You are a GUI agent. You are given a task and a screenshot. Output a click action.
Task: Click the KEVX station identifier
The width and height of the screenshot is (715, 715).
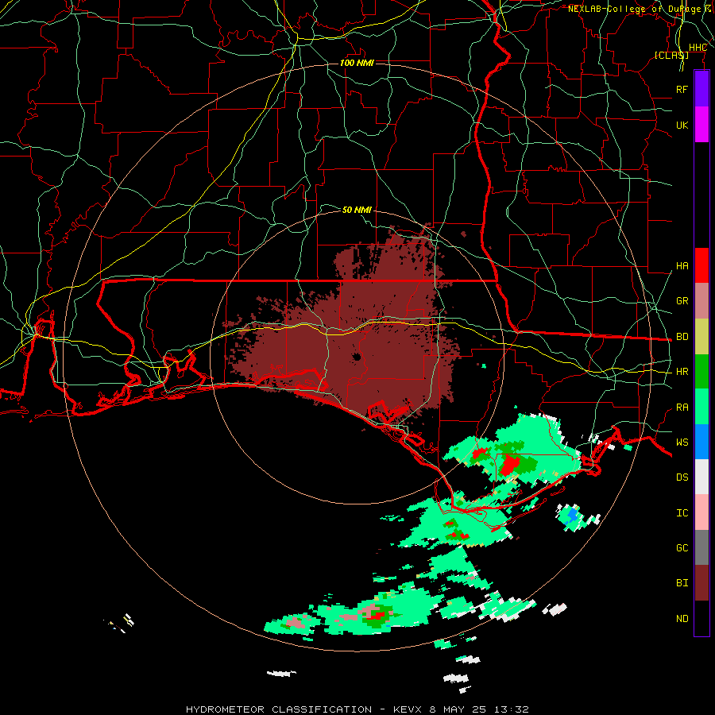(408, 709)
